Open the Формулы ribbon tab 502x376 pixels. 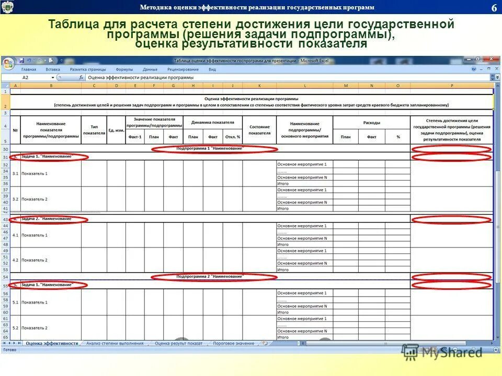point(124,68)
